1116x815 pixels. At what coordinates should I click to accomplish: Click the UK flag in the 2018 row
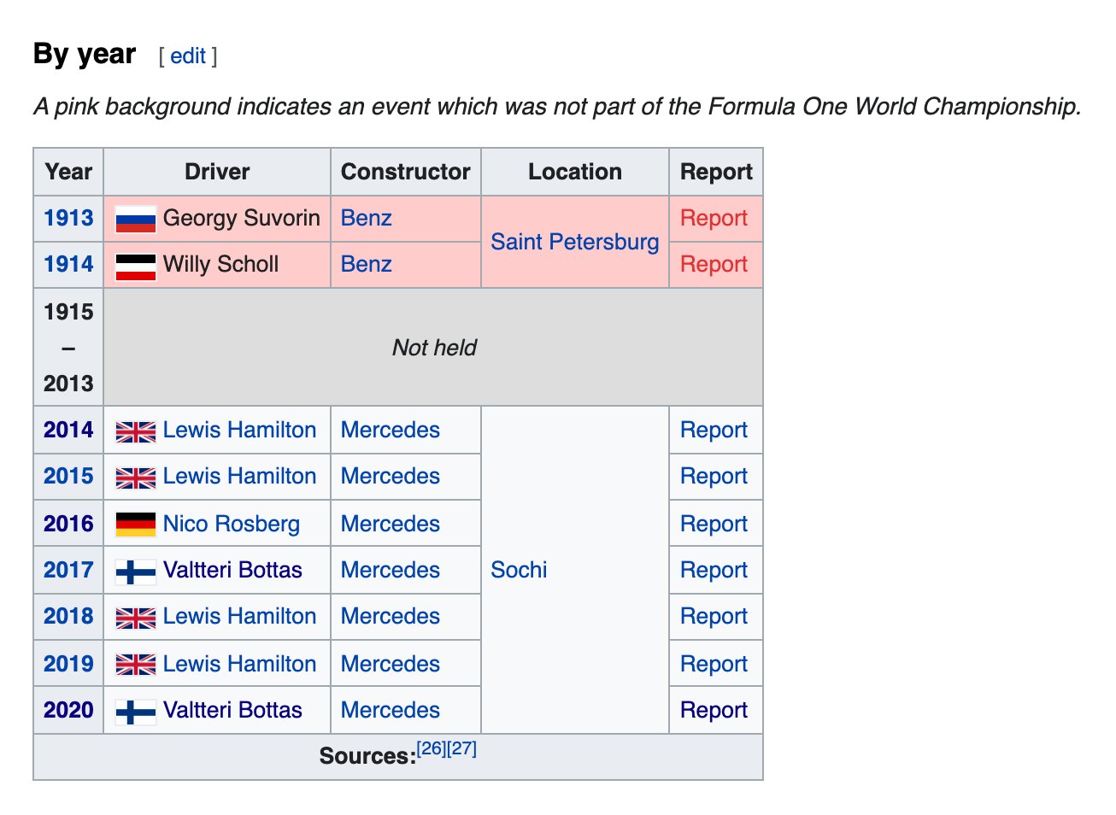point(136,618)
